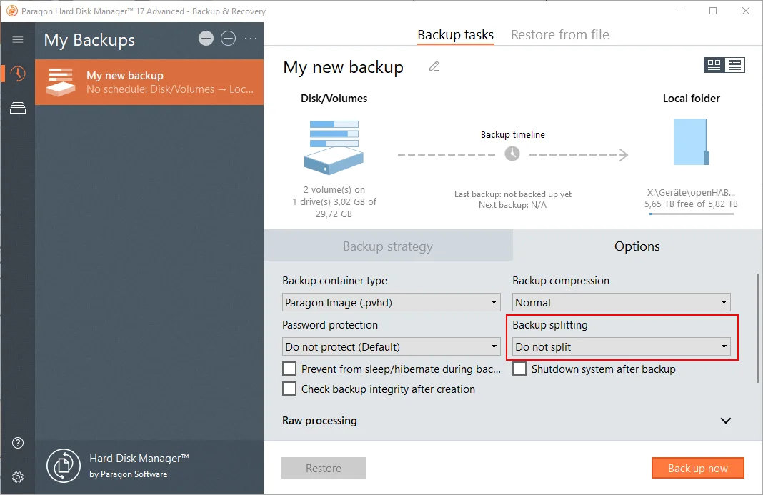Open the hamburger menu in the sidebar
Image resolution: width=763 pixels, height=495 pixels.
pos(18,39)
